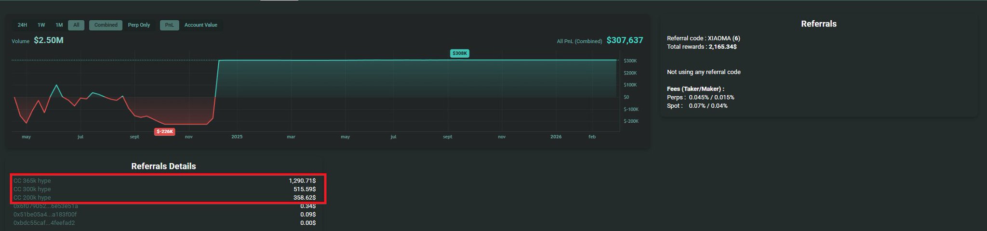Click the $308K peak marker
The image size is (987, 231).
point(459,53)
